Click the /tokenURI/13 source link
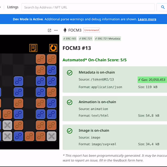Image resolution: width=167 pixels, height=167 pixels. 102,79
